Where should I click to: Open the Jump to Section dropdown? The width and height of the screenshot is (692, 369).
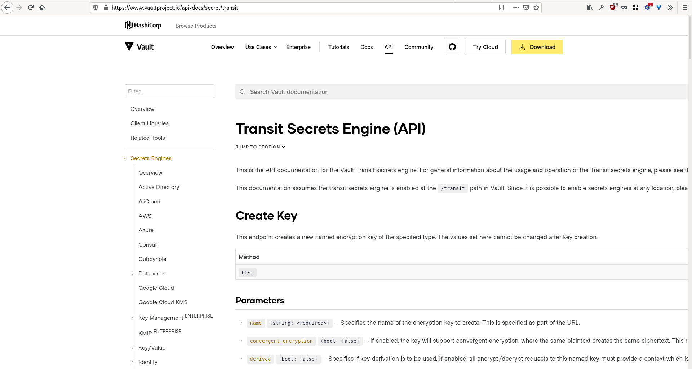click(260, 147)
